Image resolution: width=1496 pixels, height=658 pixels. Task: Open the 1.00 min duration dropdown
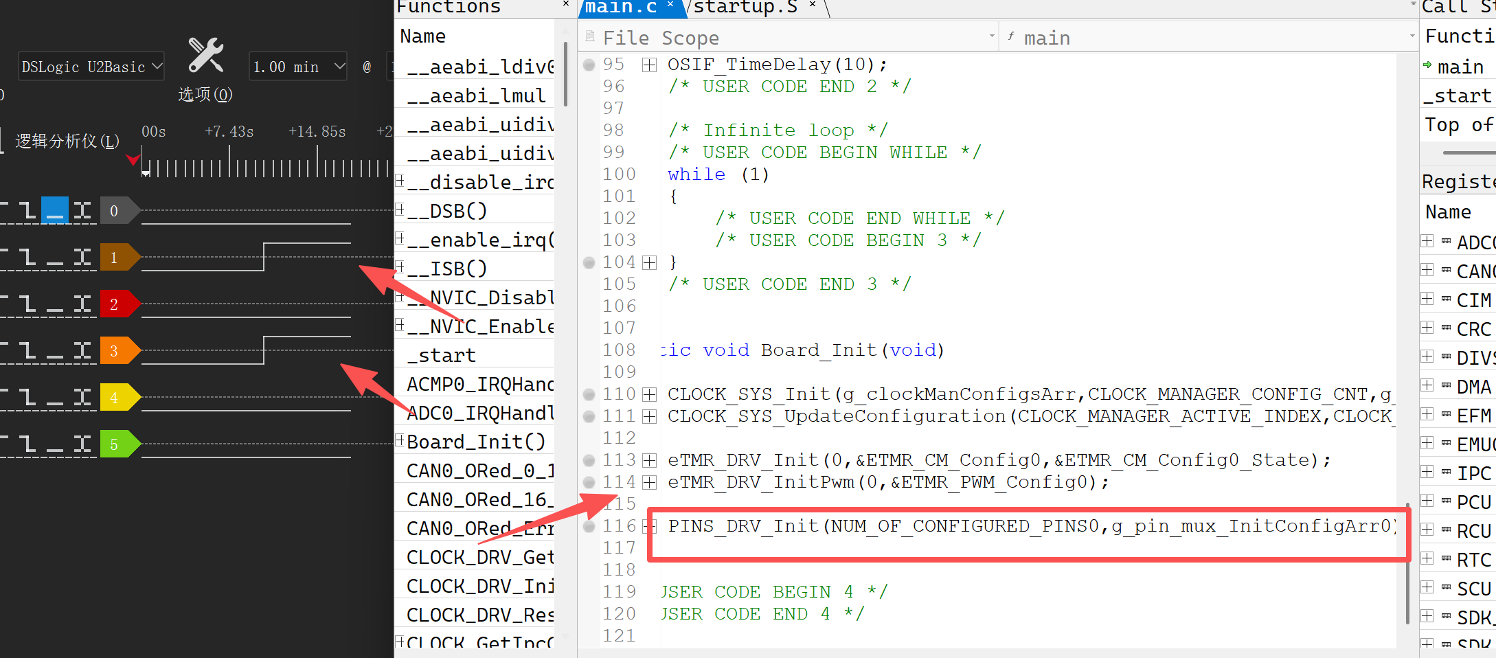(x=298, y=67)
